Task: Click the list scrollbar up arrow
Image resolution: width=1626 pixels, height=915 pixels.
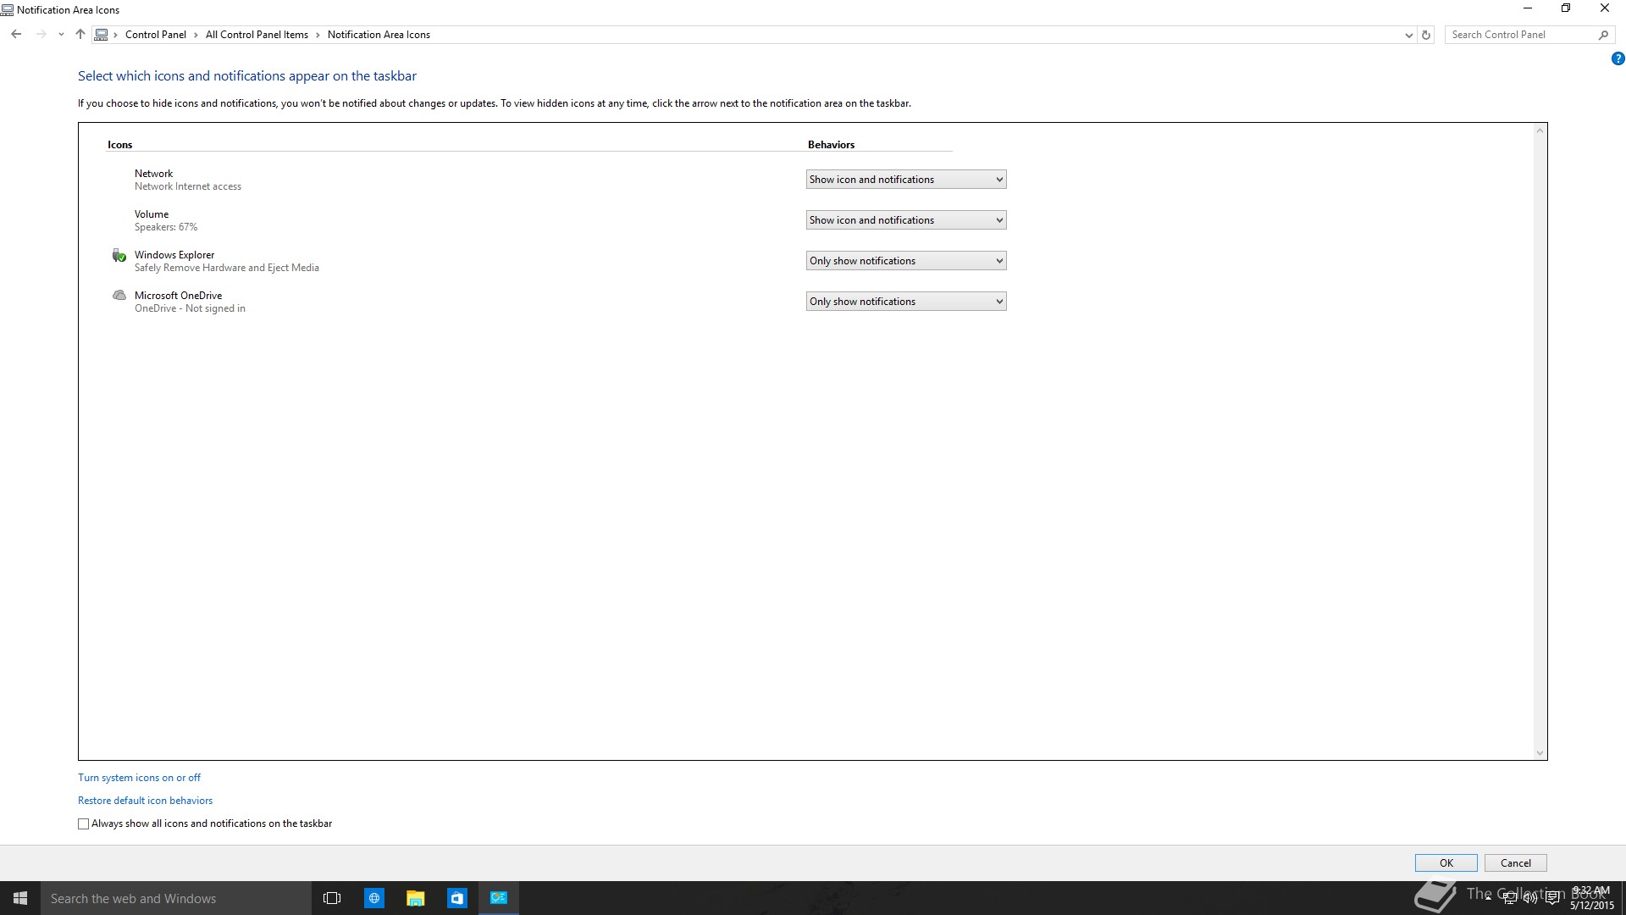Action: click(x=1540, y=130)
